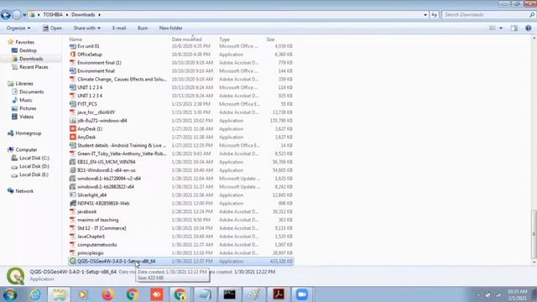This screenshot has width=537, height=302.
Task: Open Adobe Acrobat taskbar icon
Action: click(279, 294)
